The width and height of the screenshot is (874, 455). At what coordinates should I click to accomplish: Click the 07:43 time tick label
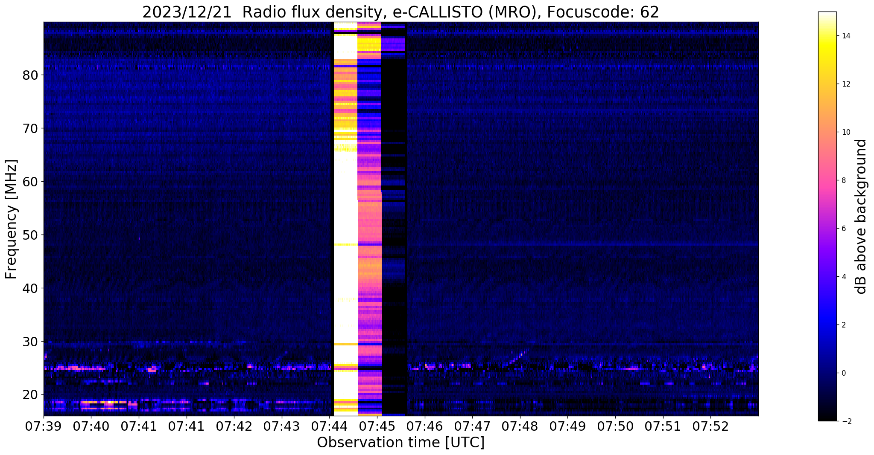[x=282, y=426]
